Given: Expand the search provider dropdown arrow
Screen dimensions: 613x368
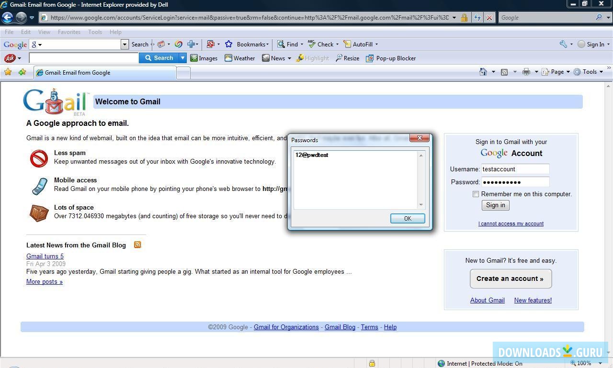Looking at the screenshot, I should [608, 18].
